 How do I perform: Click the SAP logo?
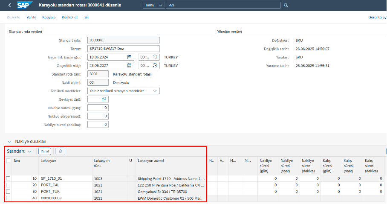pos(23,5)
